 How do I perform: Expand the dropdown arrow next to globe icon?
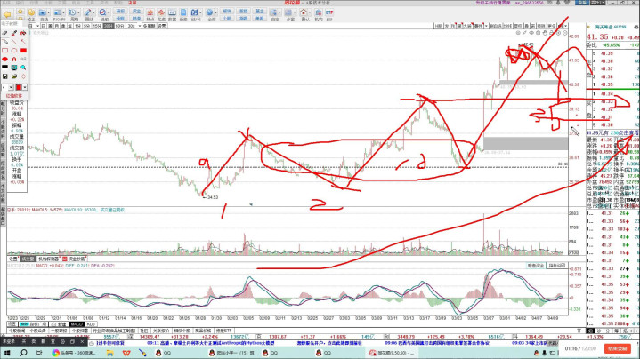click(x=216, y=12)
